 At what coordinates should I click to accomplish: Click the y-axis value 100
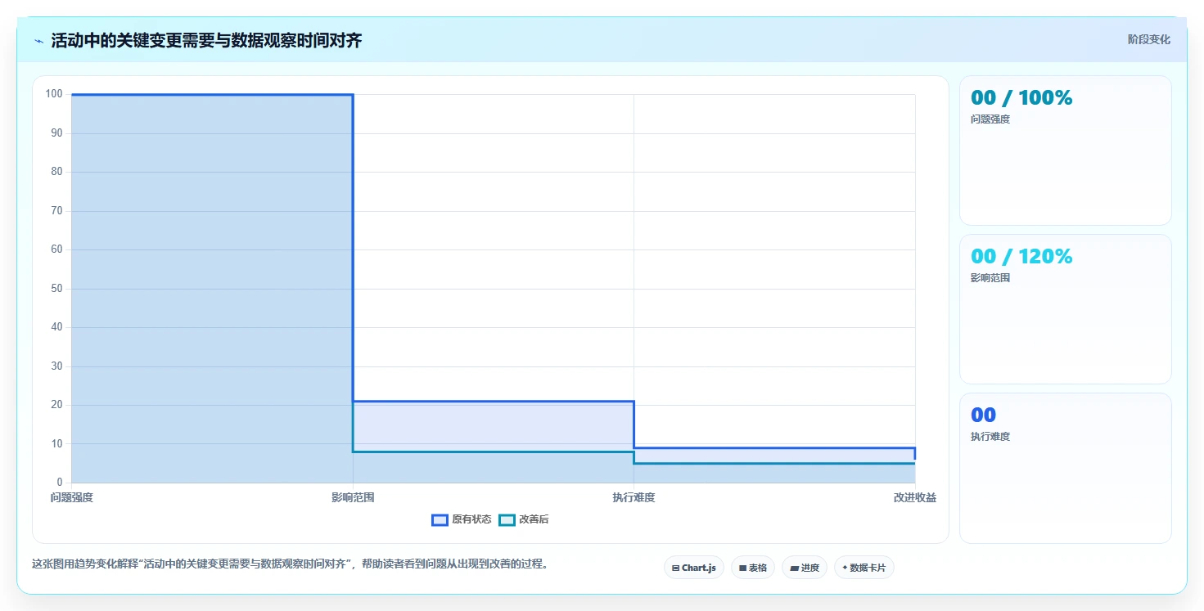pos(54,94)
